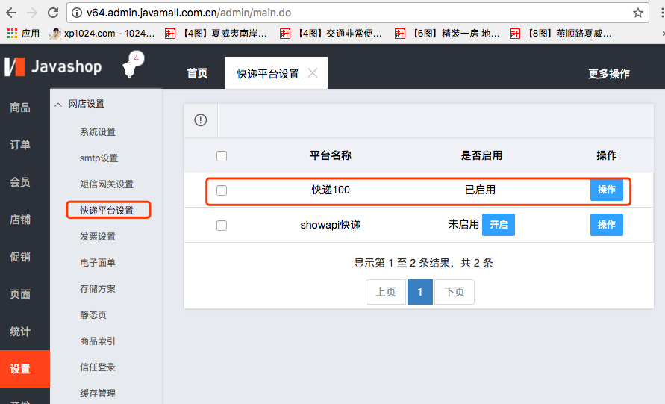Check the 快递100 row checkbox
The width and height of the screenshot is (665, 404).
click(222, 190)
